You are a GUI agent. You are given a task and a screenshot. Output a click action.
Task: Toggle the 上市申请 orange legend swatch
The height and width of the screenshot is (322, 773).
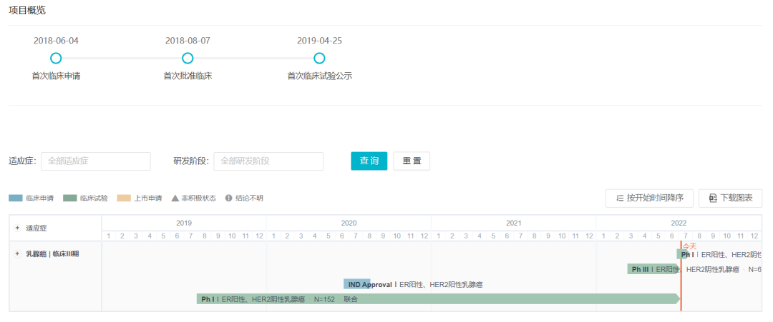point(124,198)
